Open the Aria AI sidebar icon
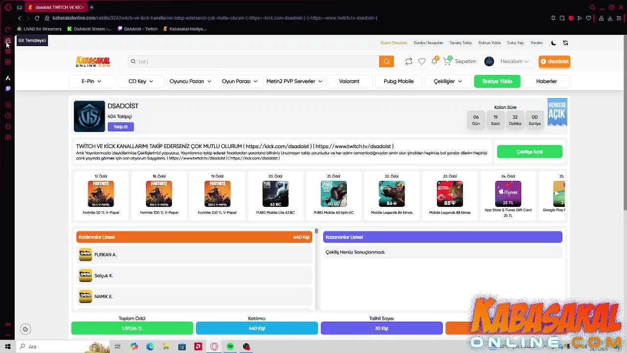 point(8,78)
